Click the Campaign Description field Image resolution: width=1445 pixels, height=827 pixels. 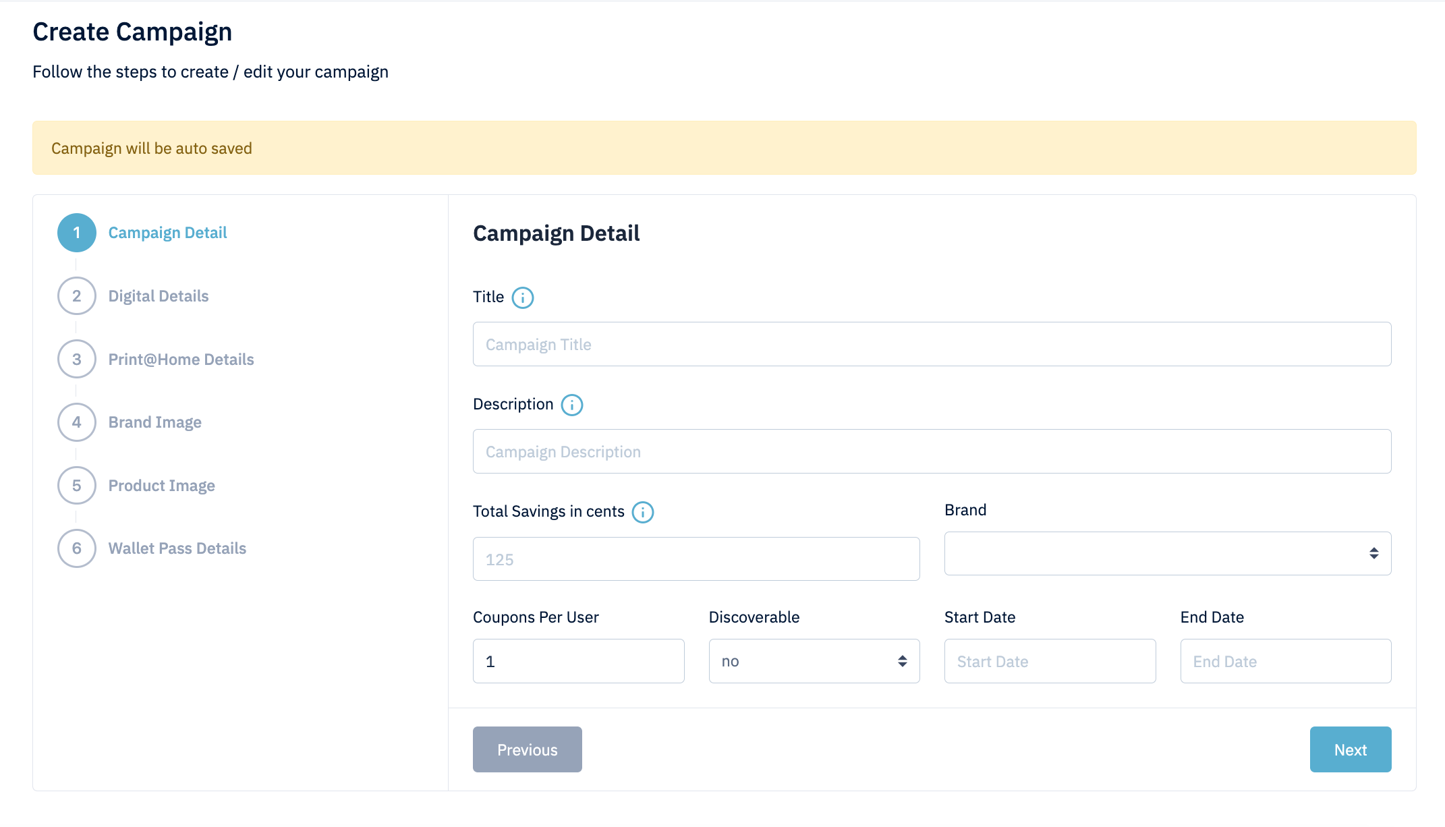(931, 451)
